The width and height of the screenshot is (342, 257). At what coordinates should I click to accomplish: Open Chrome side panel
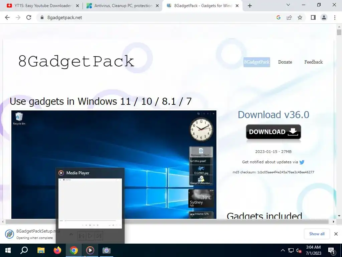pyautogui.click(x=313, y=17)
